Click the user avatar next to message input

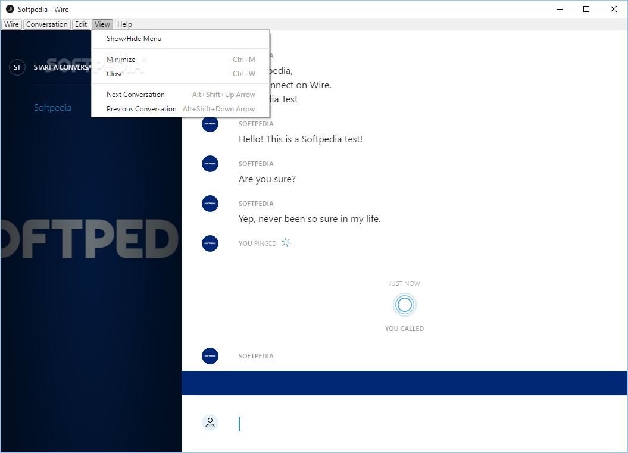tap(210, 423)
